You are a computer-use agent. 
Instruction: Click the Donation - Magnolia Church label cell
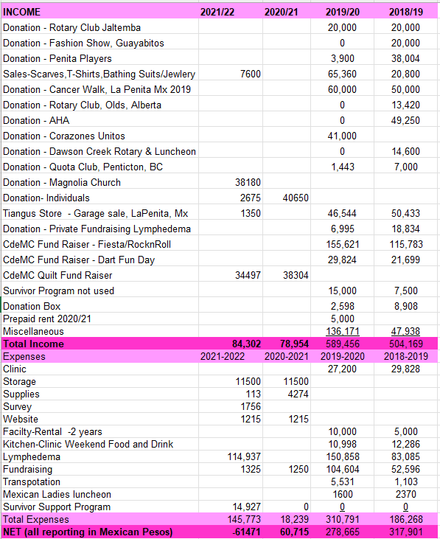(99, 182)
